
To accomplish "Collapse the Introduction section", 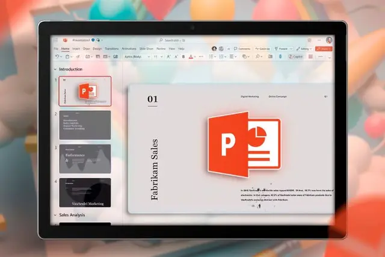I will (x=55, y=69).
